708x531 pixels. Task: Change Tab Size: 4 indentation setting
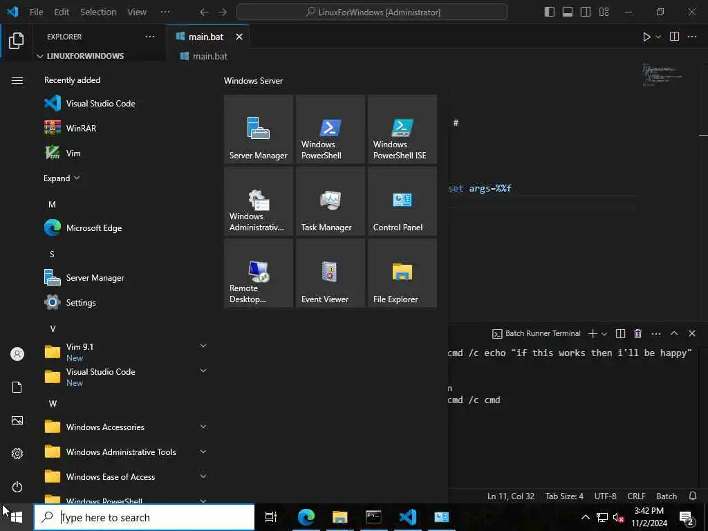(x=564, y=496)
